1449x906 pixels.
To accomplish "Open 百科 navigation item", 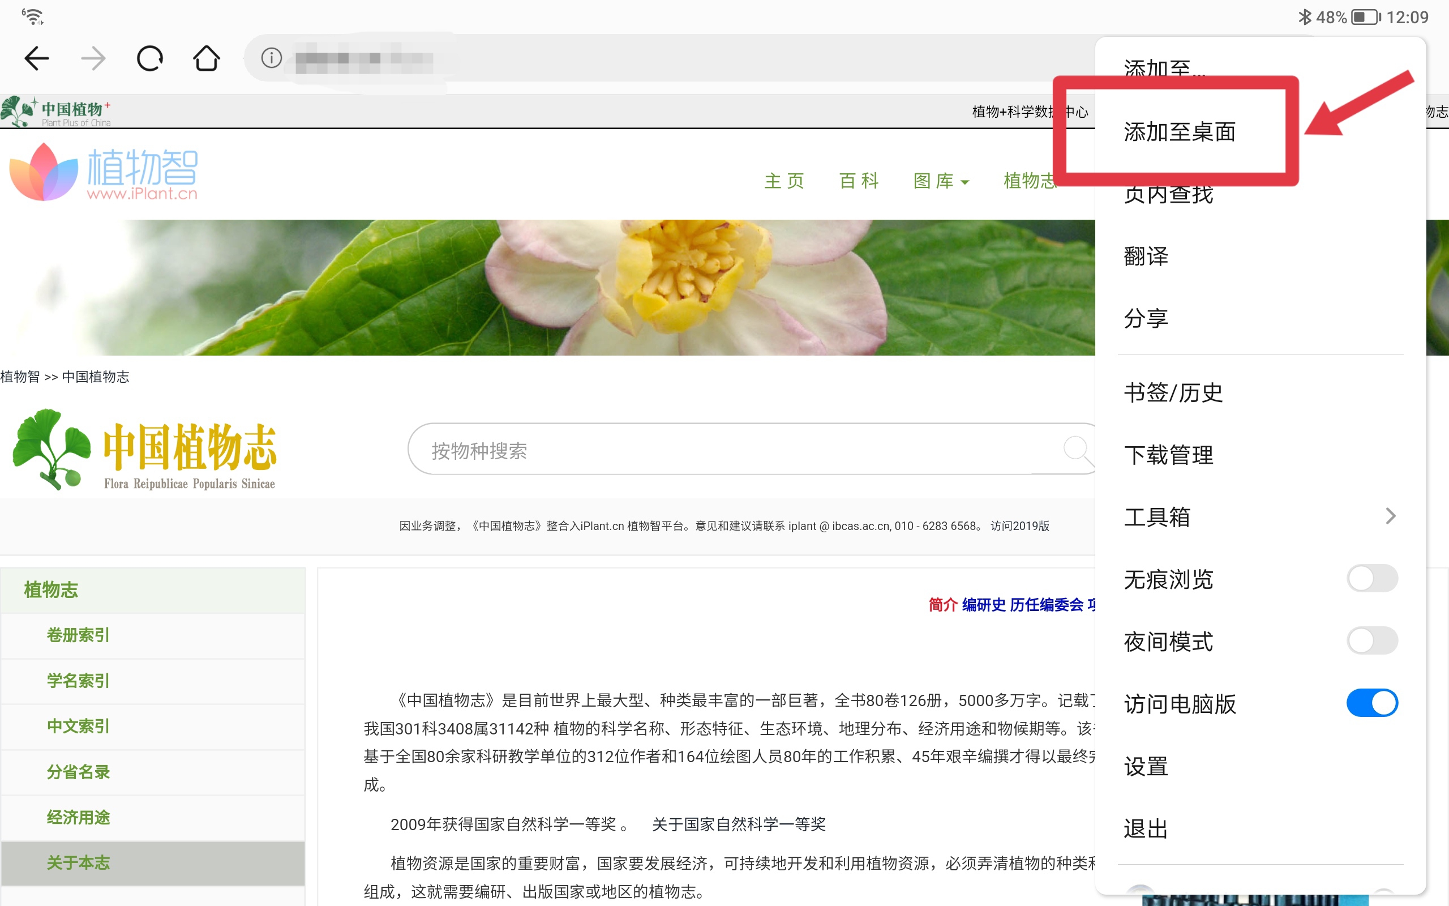I will tap(859, 181).
